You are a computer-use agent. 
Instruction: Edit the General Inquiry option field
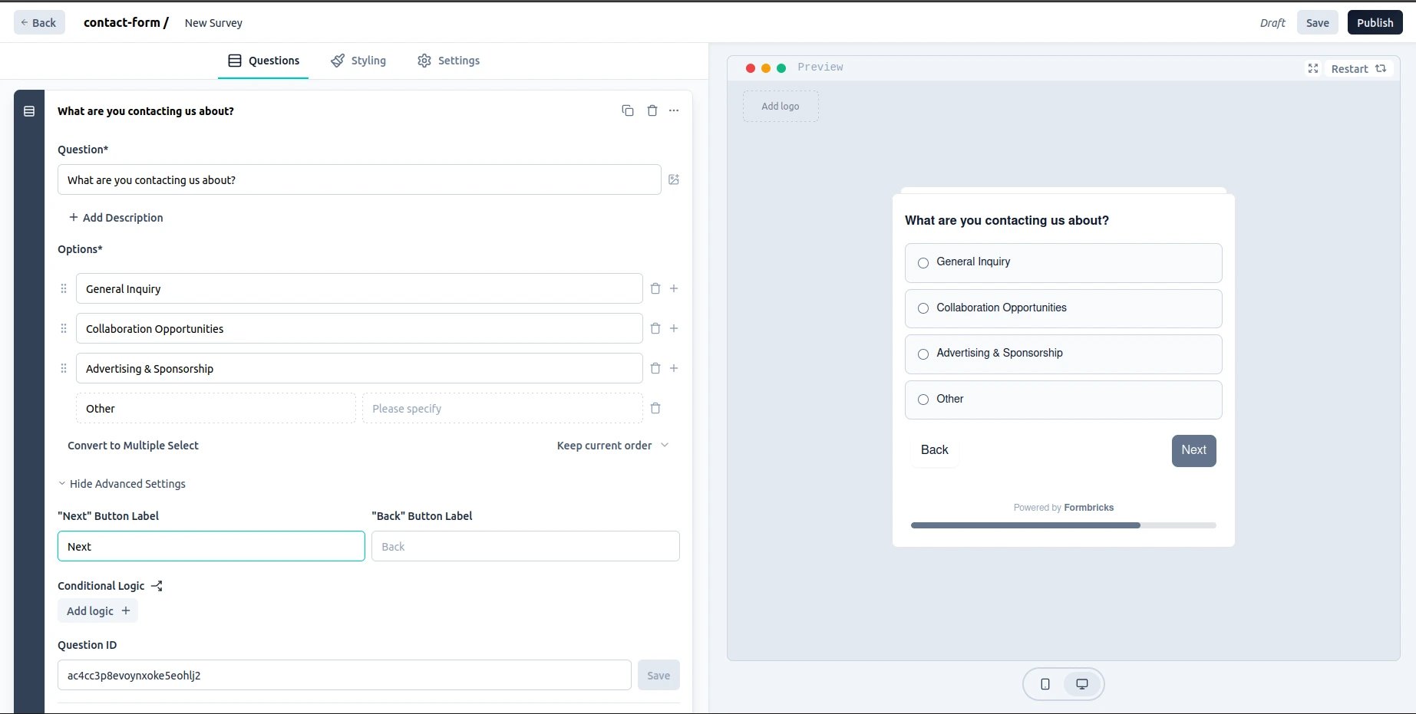coord(359,288)
